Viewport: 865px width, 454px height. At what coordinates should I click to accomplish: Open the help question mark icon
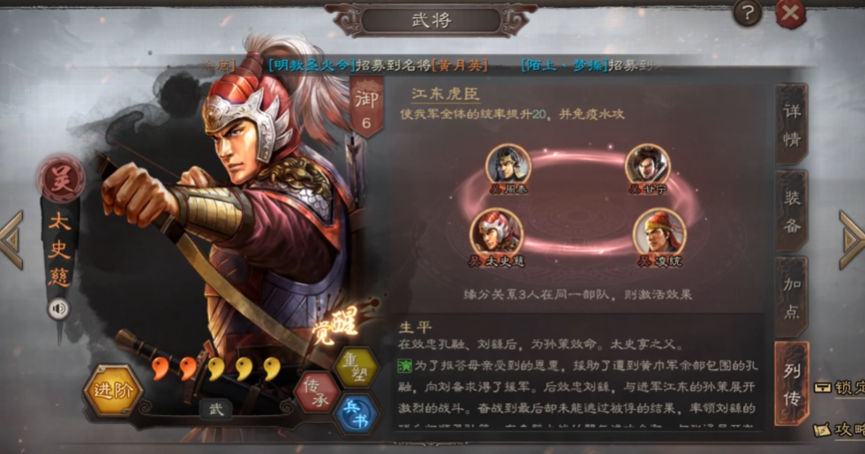pos(748,12)
